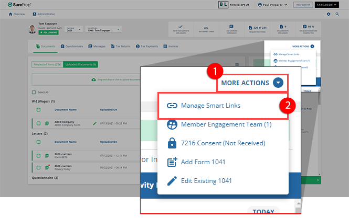349x218 pixels.
Task: Click the Letters (2) section heading
Action: click(x=39, y=134)
